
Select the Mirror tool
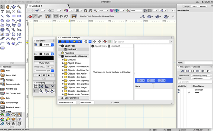point(19,34)
